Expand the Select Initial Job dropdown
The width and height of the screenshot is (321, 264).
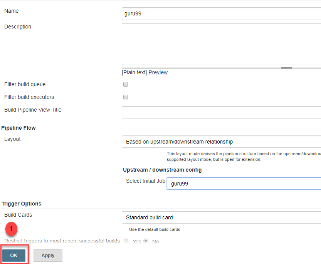point(244,184)
